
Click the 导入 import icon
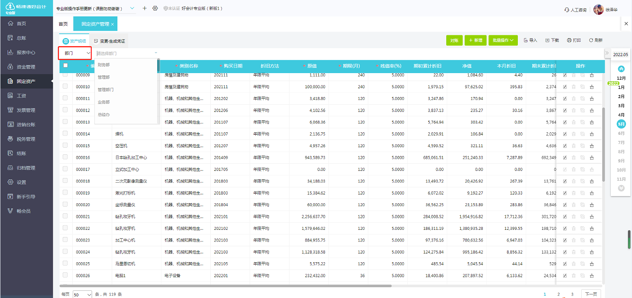pos(526,41)
